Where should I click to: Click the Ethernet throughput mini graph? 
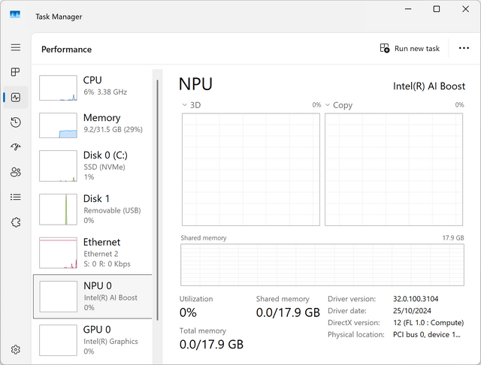tap(58, 253)
